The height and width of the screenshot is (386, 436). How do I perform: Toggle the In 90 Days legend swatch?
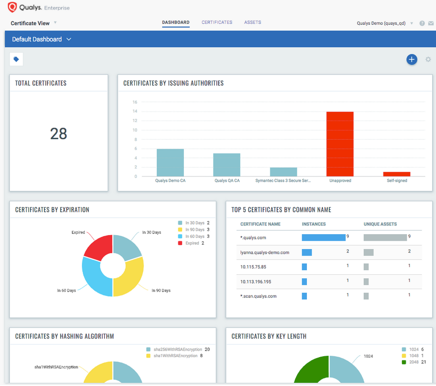click(180, 230)
